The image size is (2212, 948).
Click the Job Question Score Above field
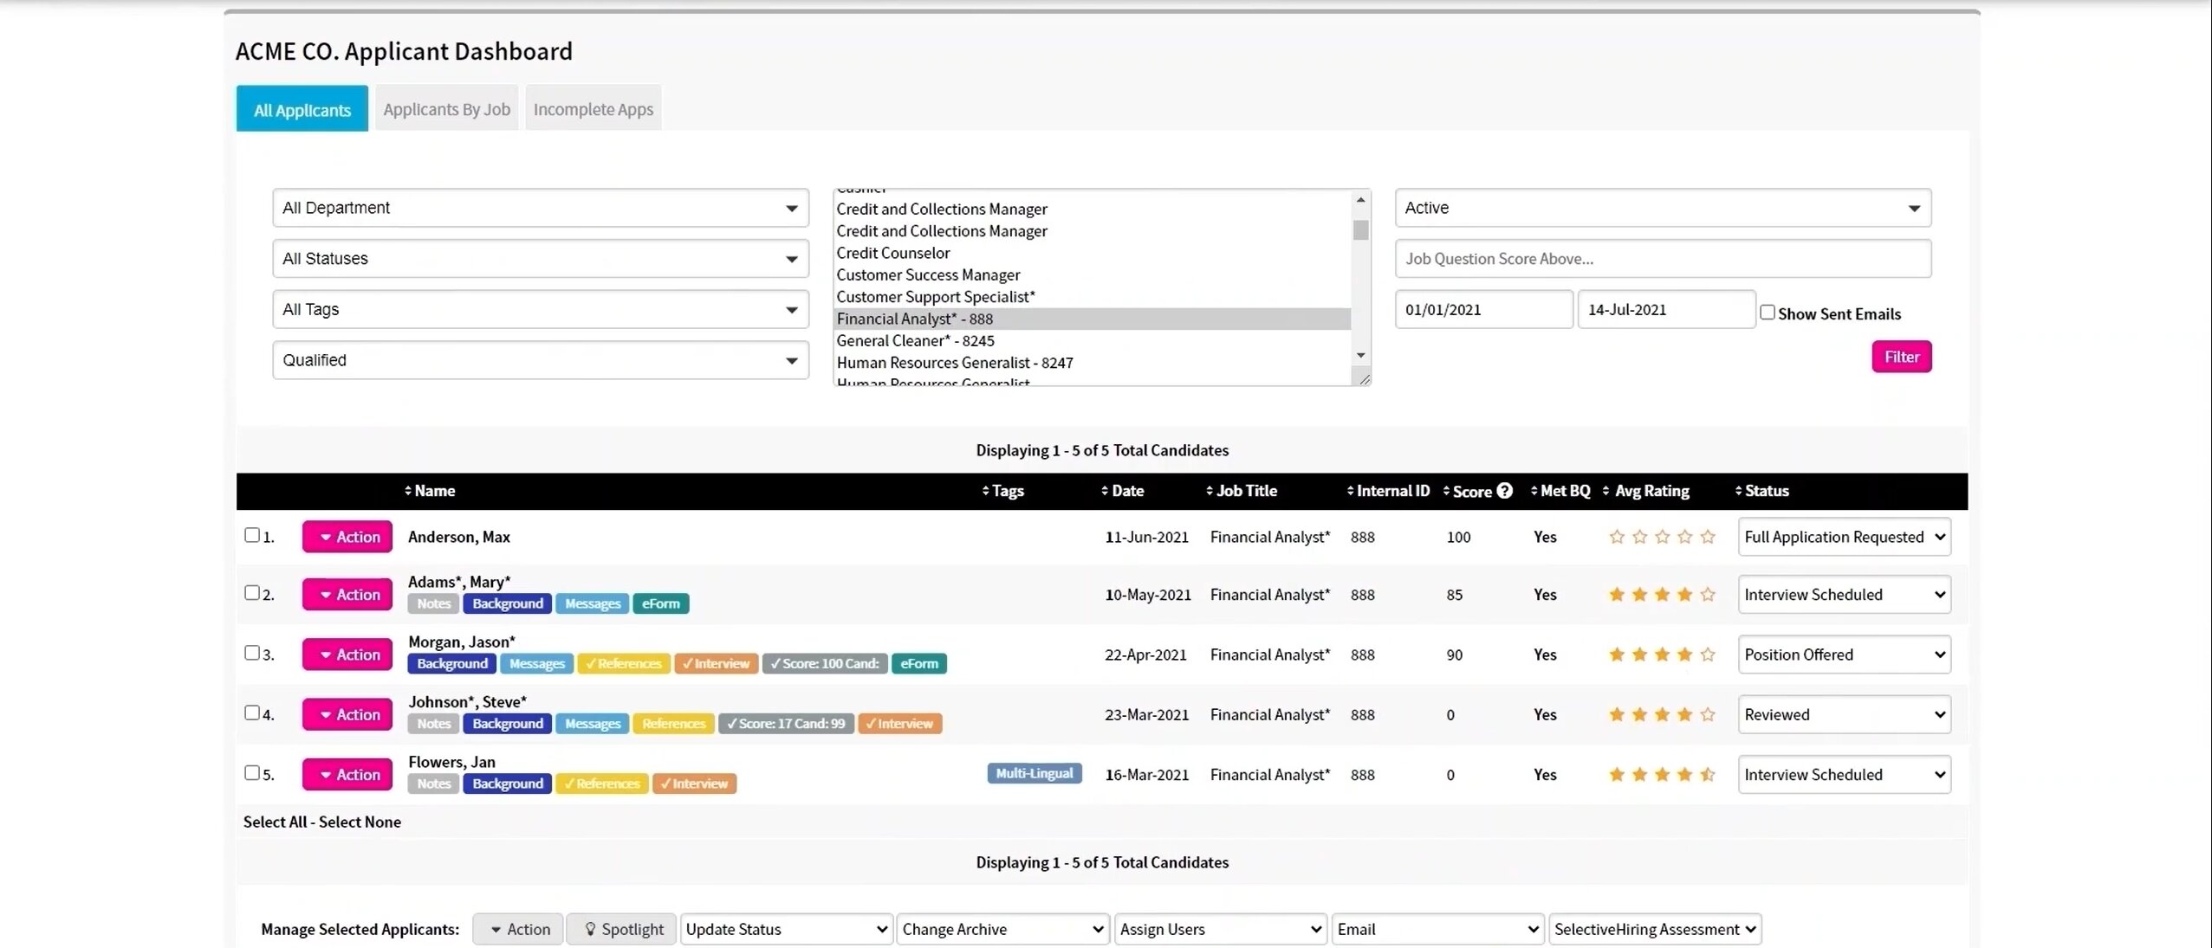[1662, 259]
